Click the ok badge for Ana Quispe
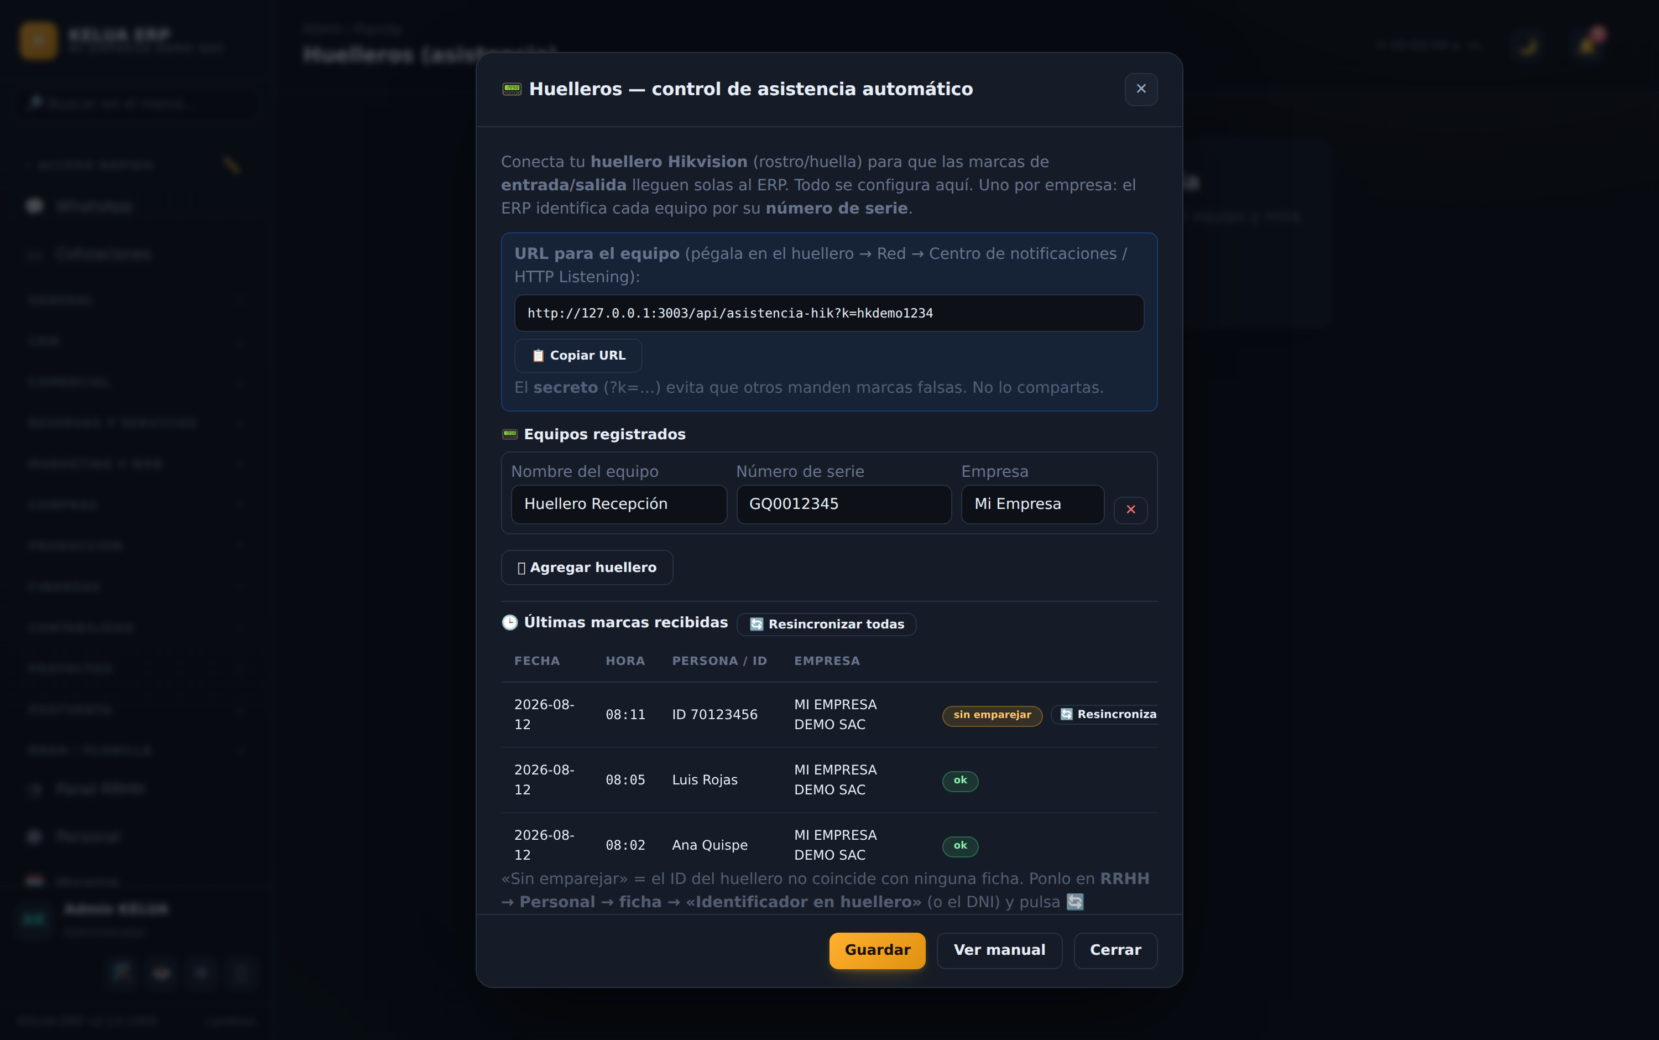Screen dimensions: 1659x1040 (960, 846)
